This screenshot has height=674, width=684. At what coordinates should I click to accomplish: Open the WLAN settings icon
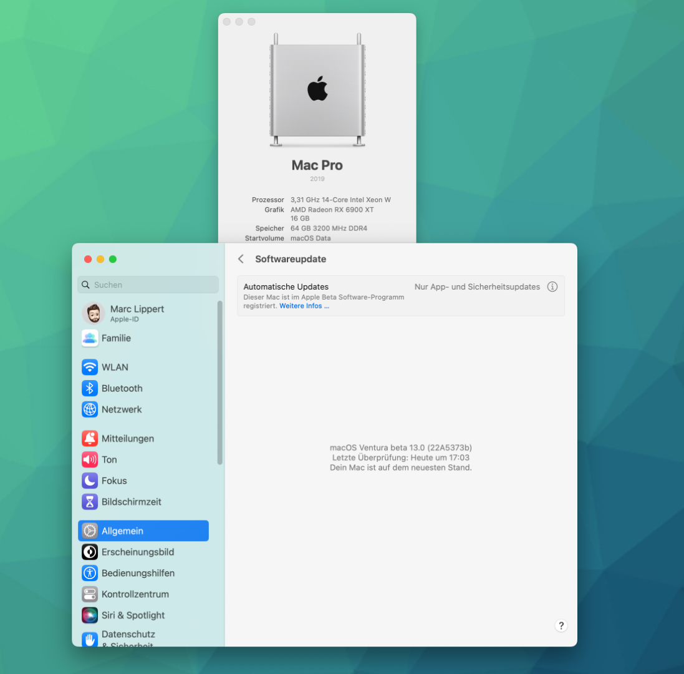[x=89, y=367]
